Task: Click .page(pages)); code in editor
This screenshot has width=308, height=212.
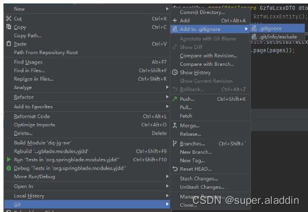Action: (273, 51)
